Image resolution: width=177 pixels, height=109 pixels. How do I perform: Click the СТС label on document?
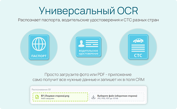[x=138, y=55]
